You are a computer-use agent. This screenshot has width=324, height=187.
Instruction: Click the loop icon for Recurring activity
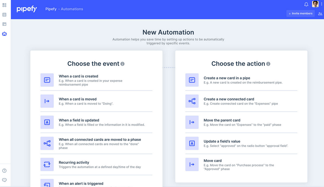click(47, 164)
